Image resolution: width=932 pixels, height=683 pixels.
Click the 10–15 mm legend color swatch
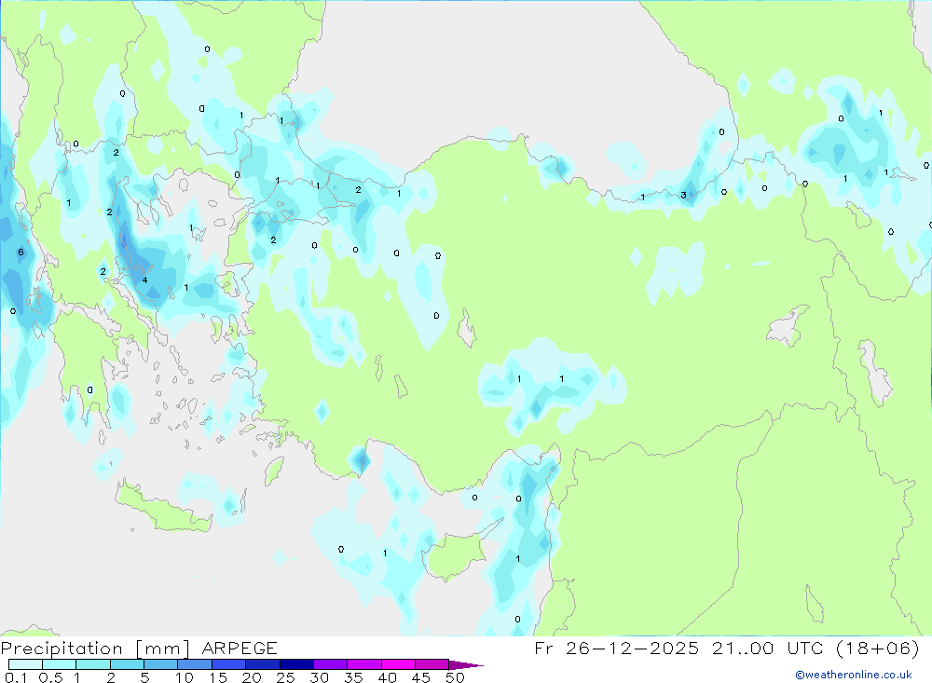195,664
